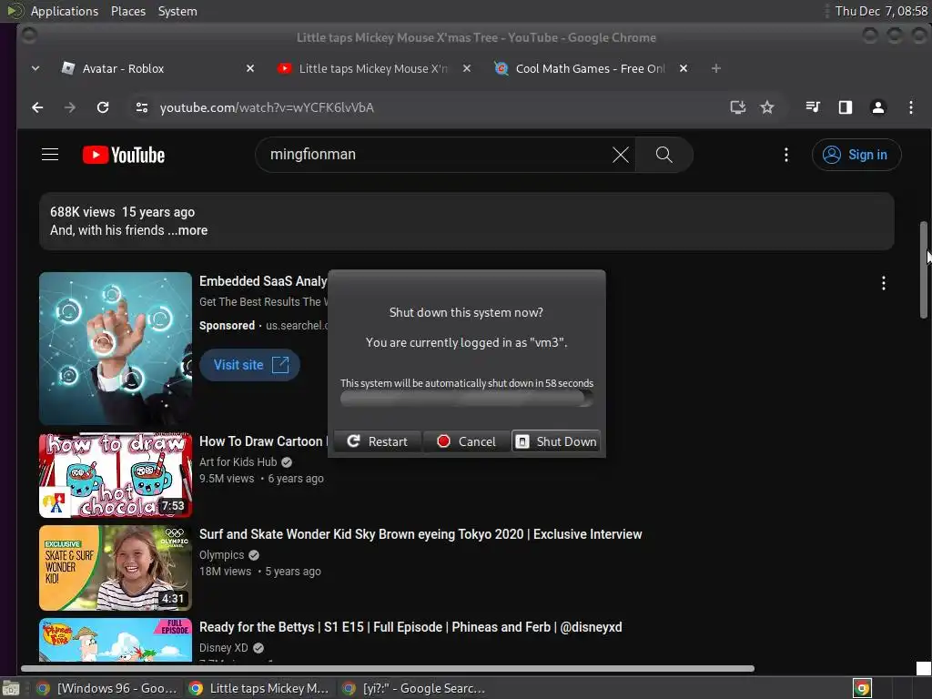Click show desktop icon in taskbar
Screen dimensions: 932x699
11,688
